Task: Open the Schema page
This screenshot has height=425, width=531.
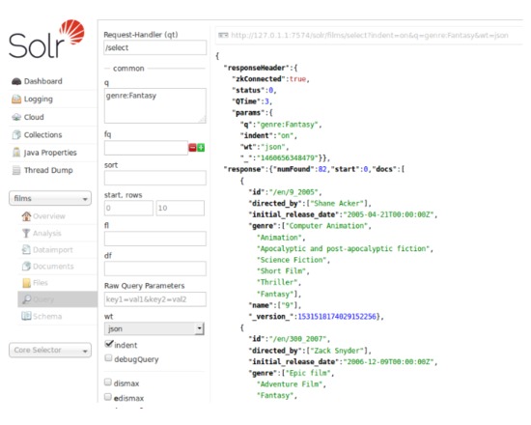Action: pos(47,316)
